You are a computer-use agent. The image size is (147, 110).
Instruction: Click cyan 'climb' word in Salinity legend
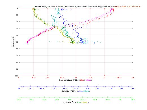(86, 91)
